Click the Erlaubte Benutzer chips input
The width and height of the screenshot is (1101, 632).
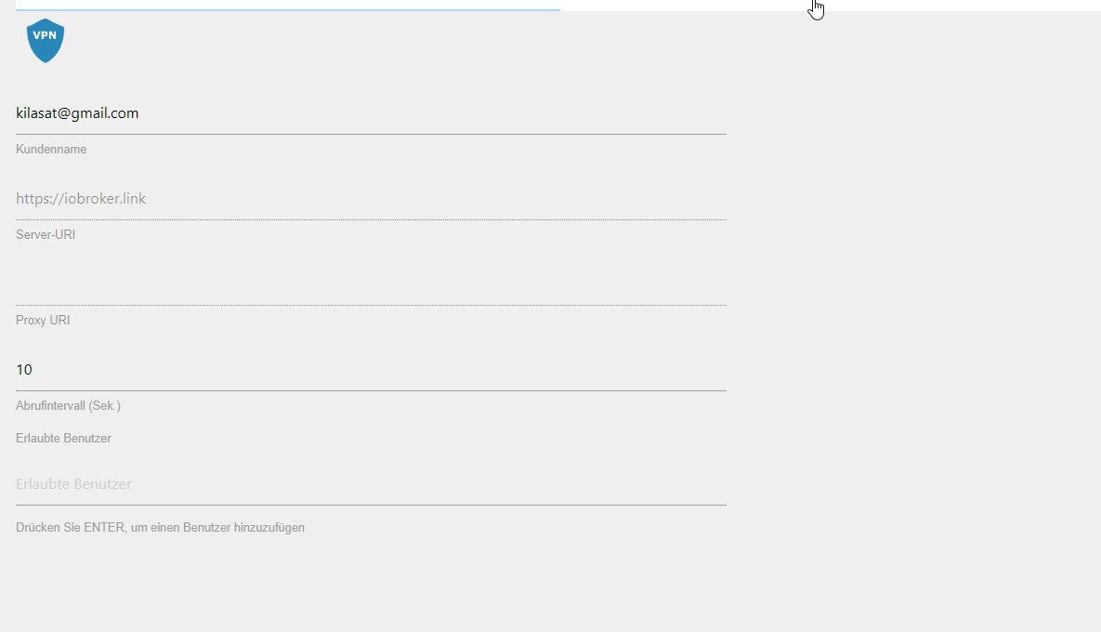371,484
